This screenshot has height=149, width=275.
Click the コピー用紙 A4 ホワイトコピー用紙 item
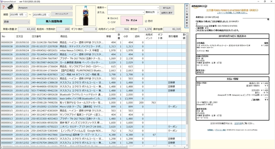(x=82, y=75)
